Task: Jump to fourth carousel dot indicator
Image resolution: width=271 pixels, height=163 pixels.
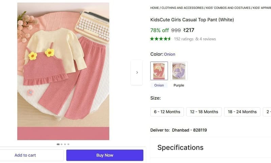Action: click(68, 144)
